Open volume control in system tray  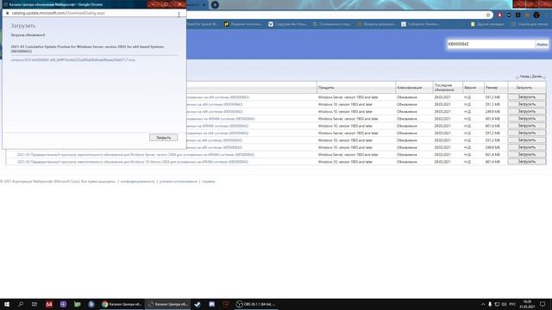(x=504, y=304)
